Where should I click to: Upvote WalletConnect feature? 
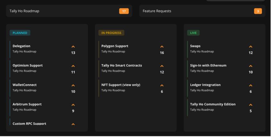[73, 85]
